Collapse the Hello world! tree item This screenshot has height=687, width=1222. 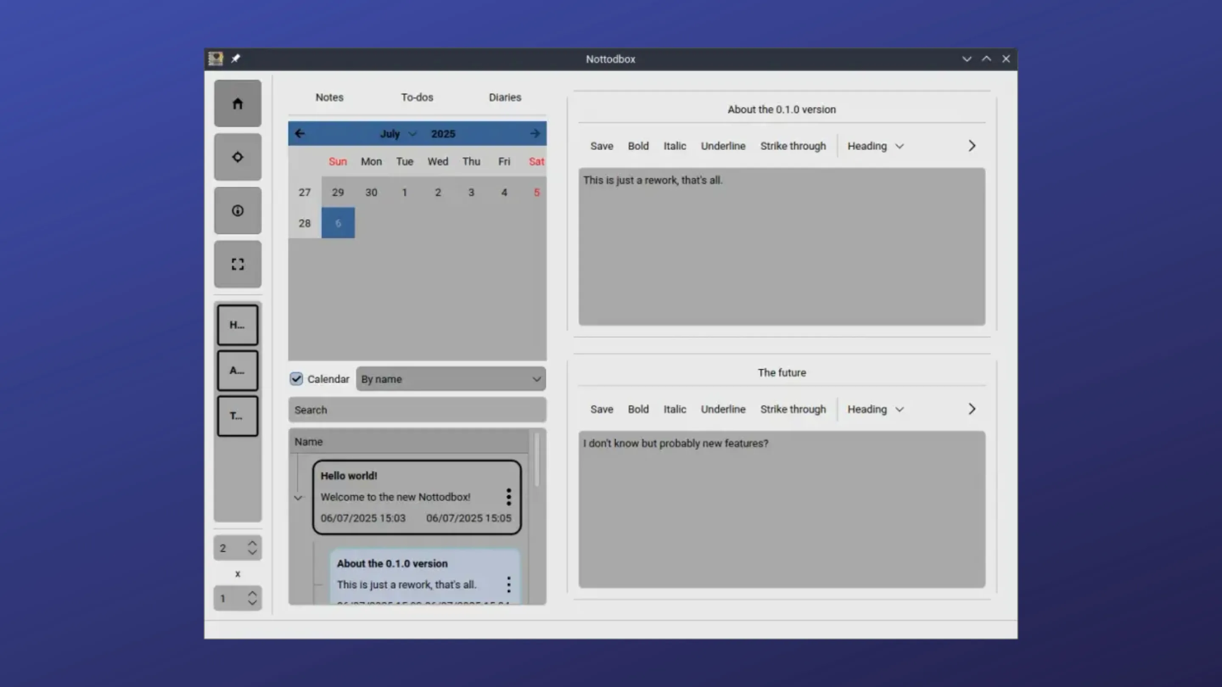click(298, 498)
